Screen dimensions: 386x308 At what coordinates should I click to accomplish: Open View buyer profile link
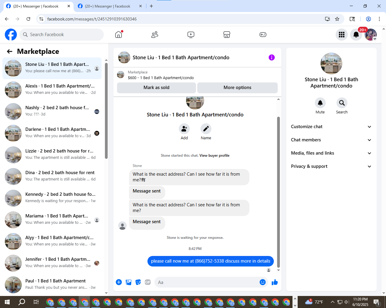(214, 156)
